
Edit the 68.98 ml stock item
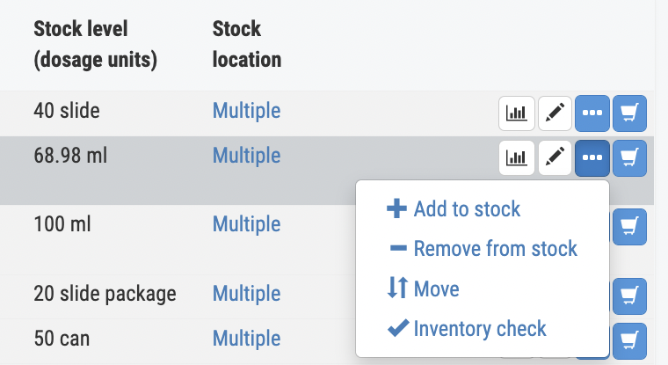point(555,157)
